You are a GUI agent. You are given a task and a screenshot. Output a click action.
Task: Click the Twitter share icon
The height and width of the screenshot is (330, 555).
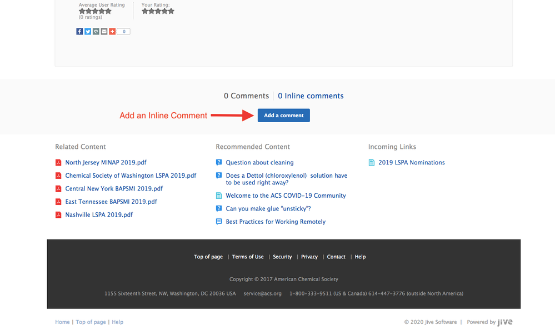pos(88,32)
